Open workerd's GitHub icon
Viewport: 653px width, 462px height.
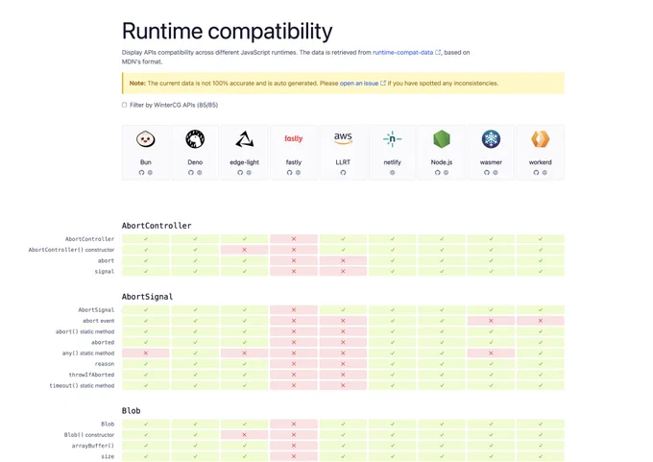pyautogui.click(x=536, y=173)
